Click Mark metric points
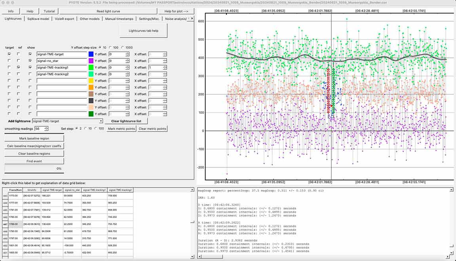Screen dimensions: 456x261 pyautogui.click(x=121, y=129)
